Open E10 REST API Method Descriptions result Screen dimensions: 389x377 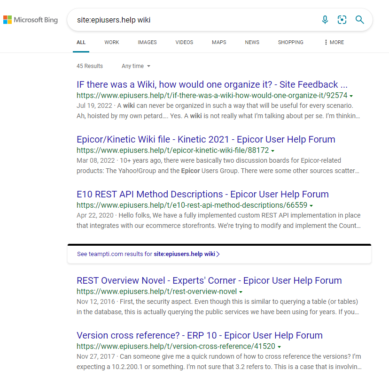(202, 194)
